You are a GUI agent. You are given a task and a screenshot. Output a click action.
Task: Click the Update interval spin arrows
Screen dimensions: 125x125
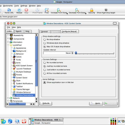pyautogui.click(x=72, y=53)
